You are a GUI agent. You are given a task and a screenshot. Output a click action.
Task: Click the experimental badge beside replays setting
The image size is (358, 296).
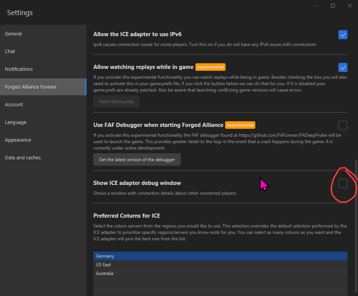pos(210,67)
